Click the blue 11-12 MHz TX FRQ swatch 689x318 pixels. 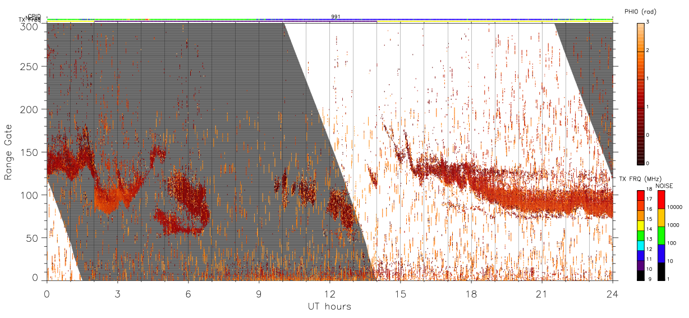click(641, 255)
